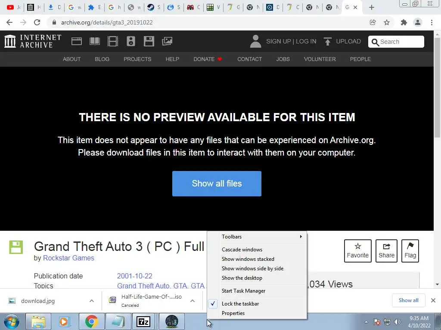This screenshot has height=330, width=441.
Task: Open Windows Explorer from the taskbar
Action: pyautogui.click(x=38, y=321)
